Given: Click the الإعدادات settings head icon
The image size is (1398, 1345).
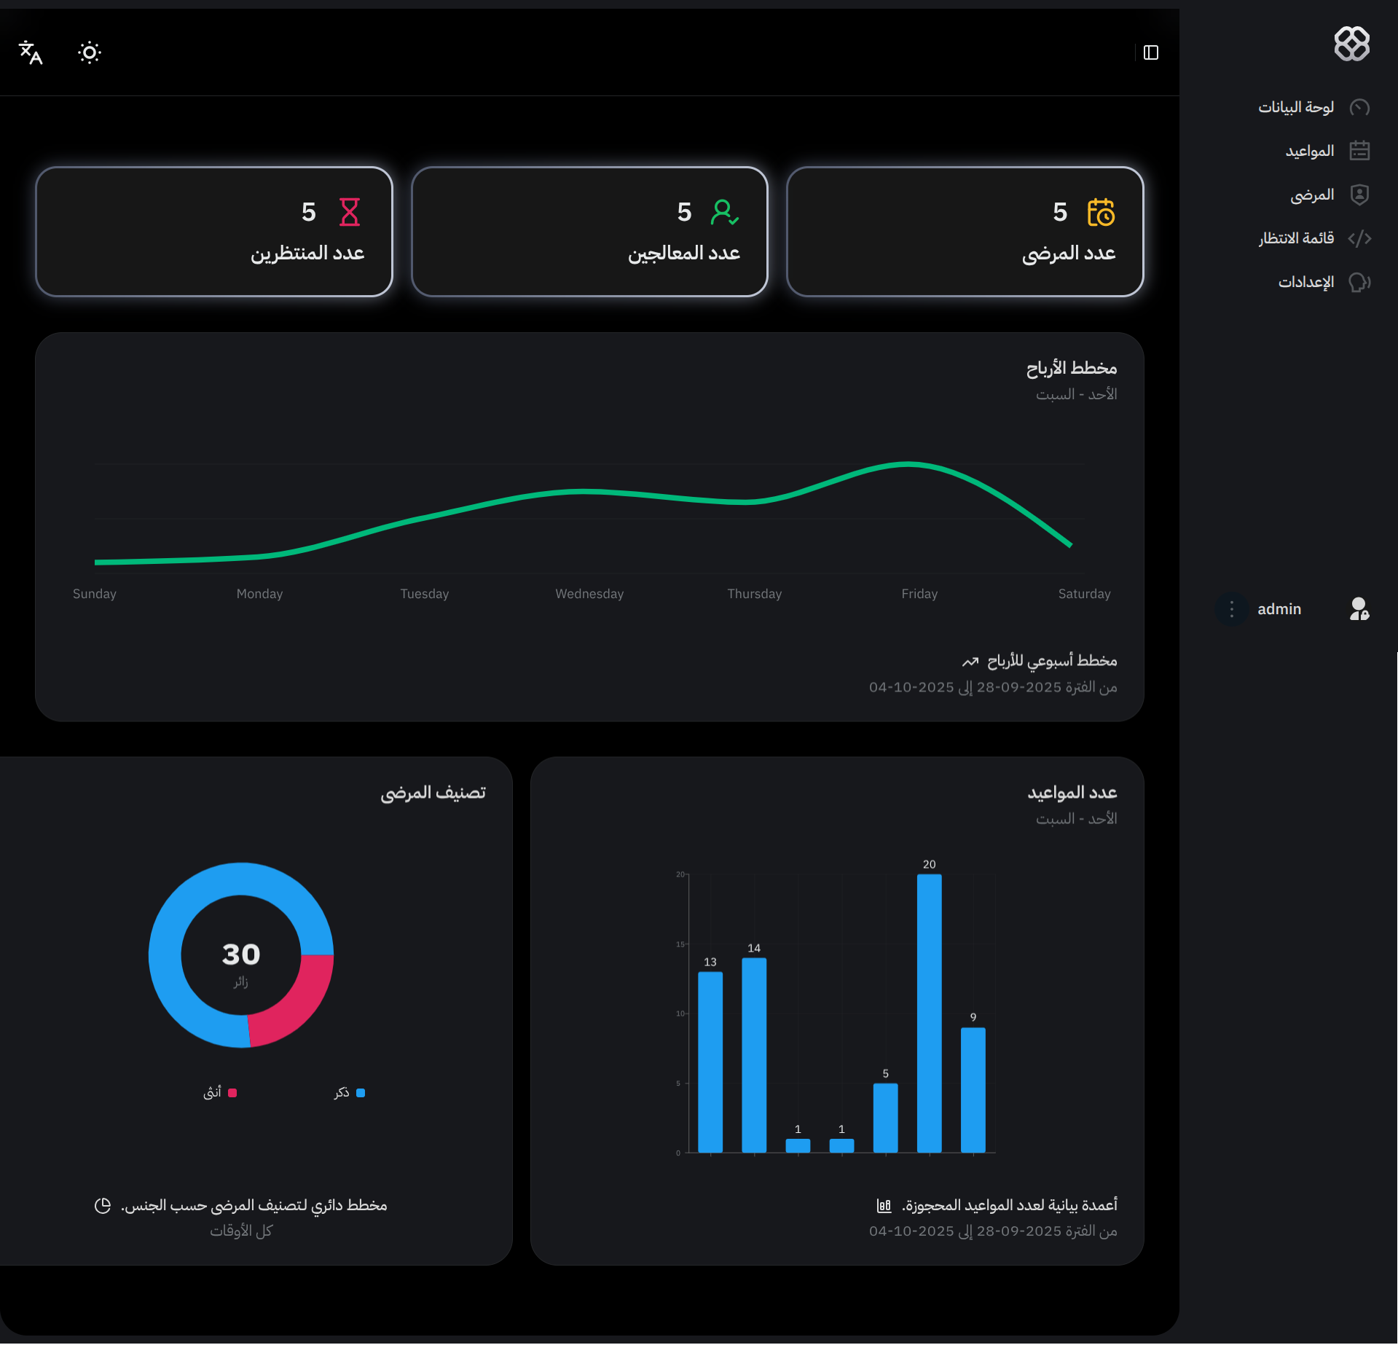Looking at the screenshot, I should [1359, 282].
